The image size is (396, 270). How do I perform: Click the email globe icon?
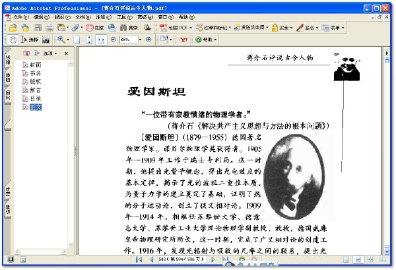click(112, 27)
